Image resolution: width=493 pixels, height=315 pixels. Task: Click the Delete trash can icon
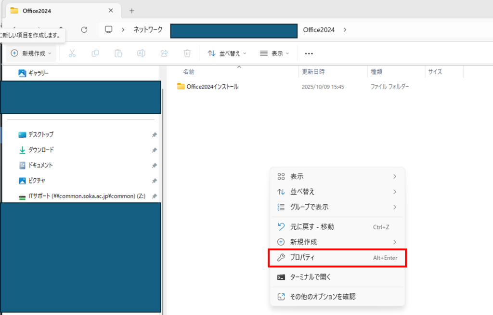187,53
